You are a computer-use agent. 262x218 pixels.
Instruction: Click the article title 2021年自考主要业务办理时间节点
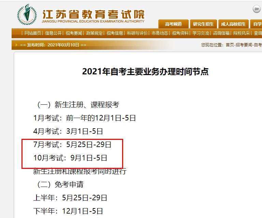(x=145, y=72)
